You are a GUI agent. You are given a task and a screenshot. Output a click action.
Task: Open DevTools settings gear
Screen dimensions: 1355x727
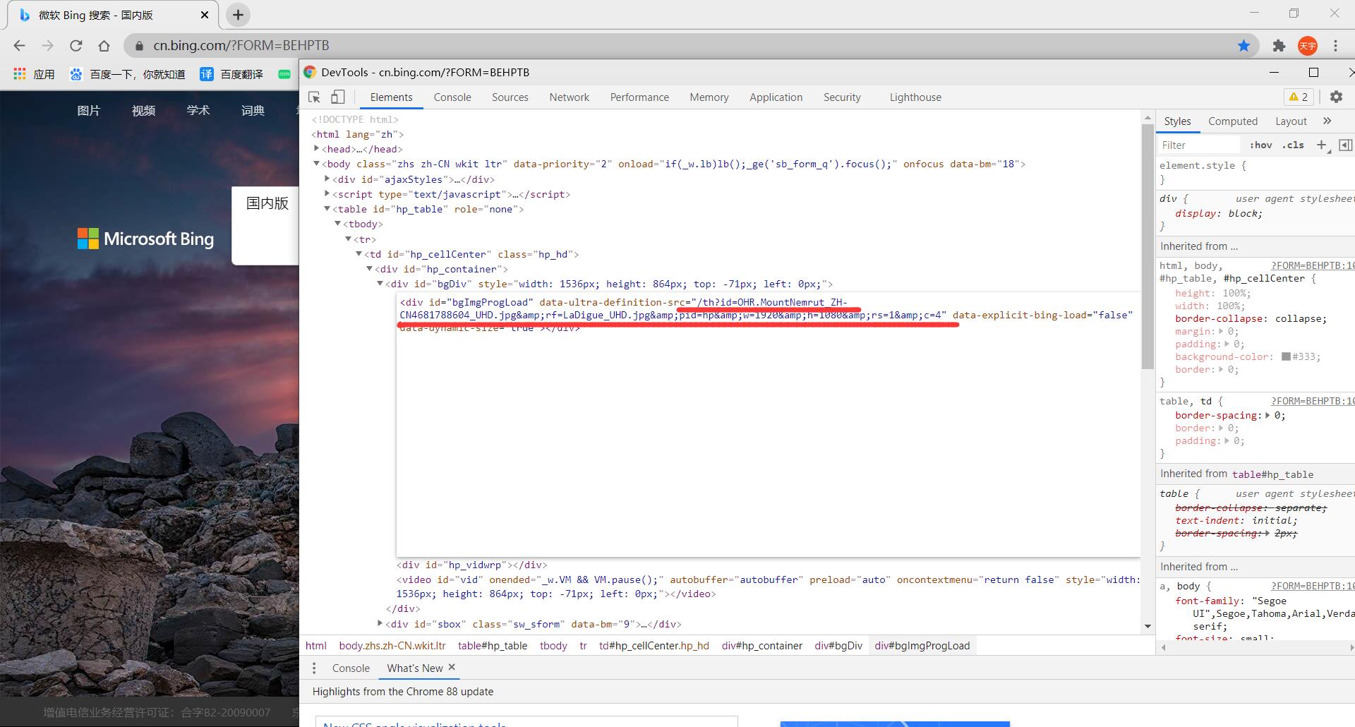(1336, 97)
